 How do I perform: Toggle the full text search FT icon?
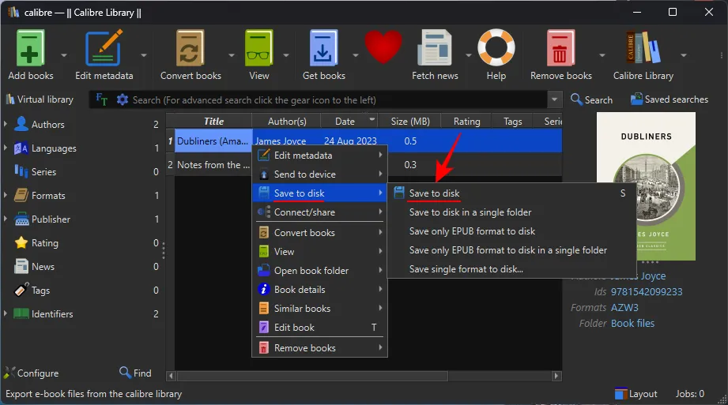click(102, 99)
